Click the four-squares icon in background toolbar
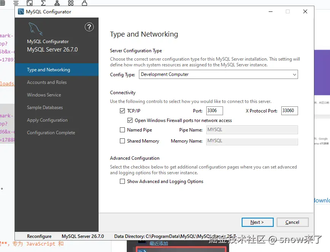This screenshot has height=252, width=330. tap(71, 3)
